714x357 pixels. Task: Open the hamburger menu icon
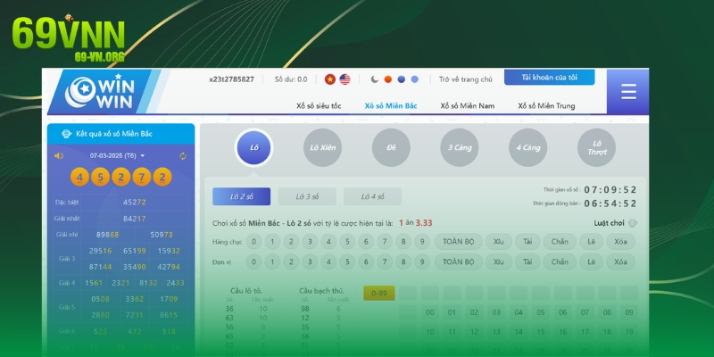(628, 92)
